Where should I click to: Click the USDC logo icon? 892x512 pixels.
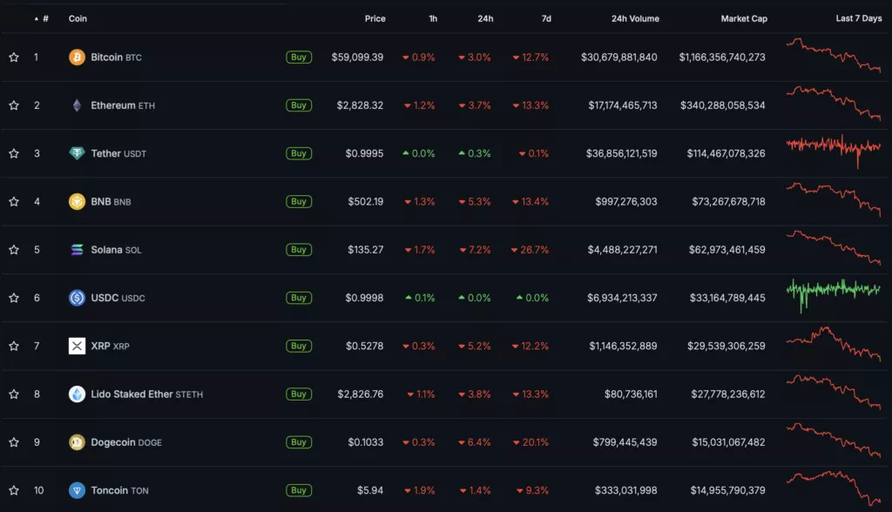tap(77, 298)
